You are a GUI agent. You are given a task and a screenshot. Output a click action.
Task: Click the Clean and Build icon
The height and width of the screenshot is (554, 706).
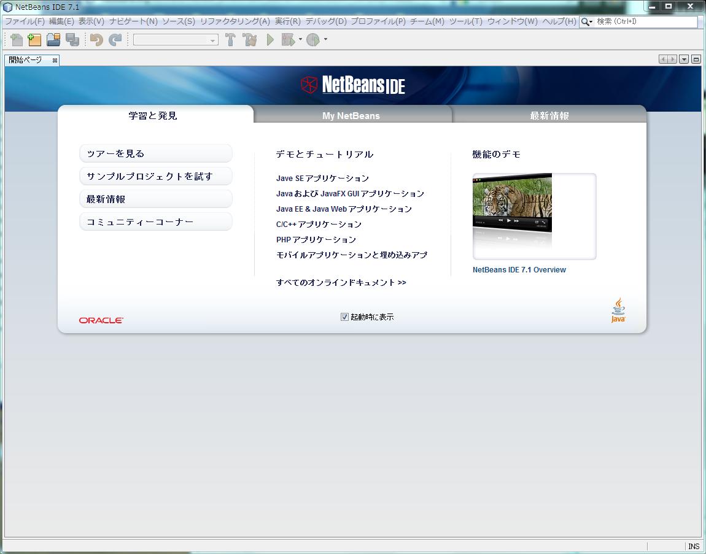[249, 40]
